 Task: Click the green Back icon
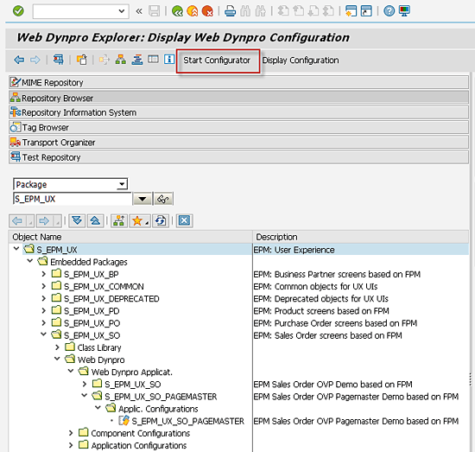tap(177, 11)
